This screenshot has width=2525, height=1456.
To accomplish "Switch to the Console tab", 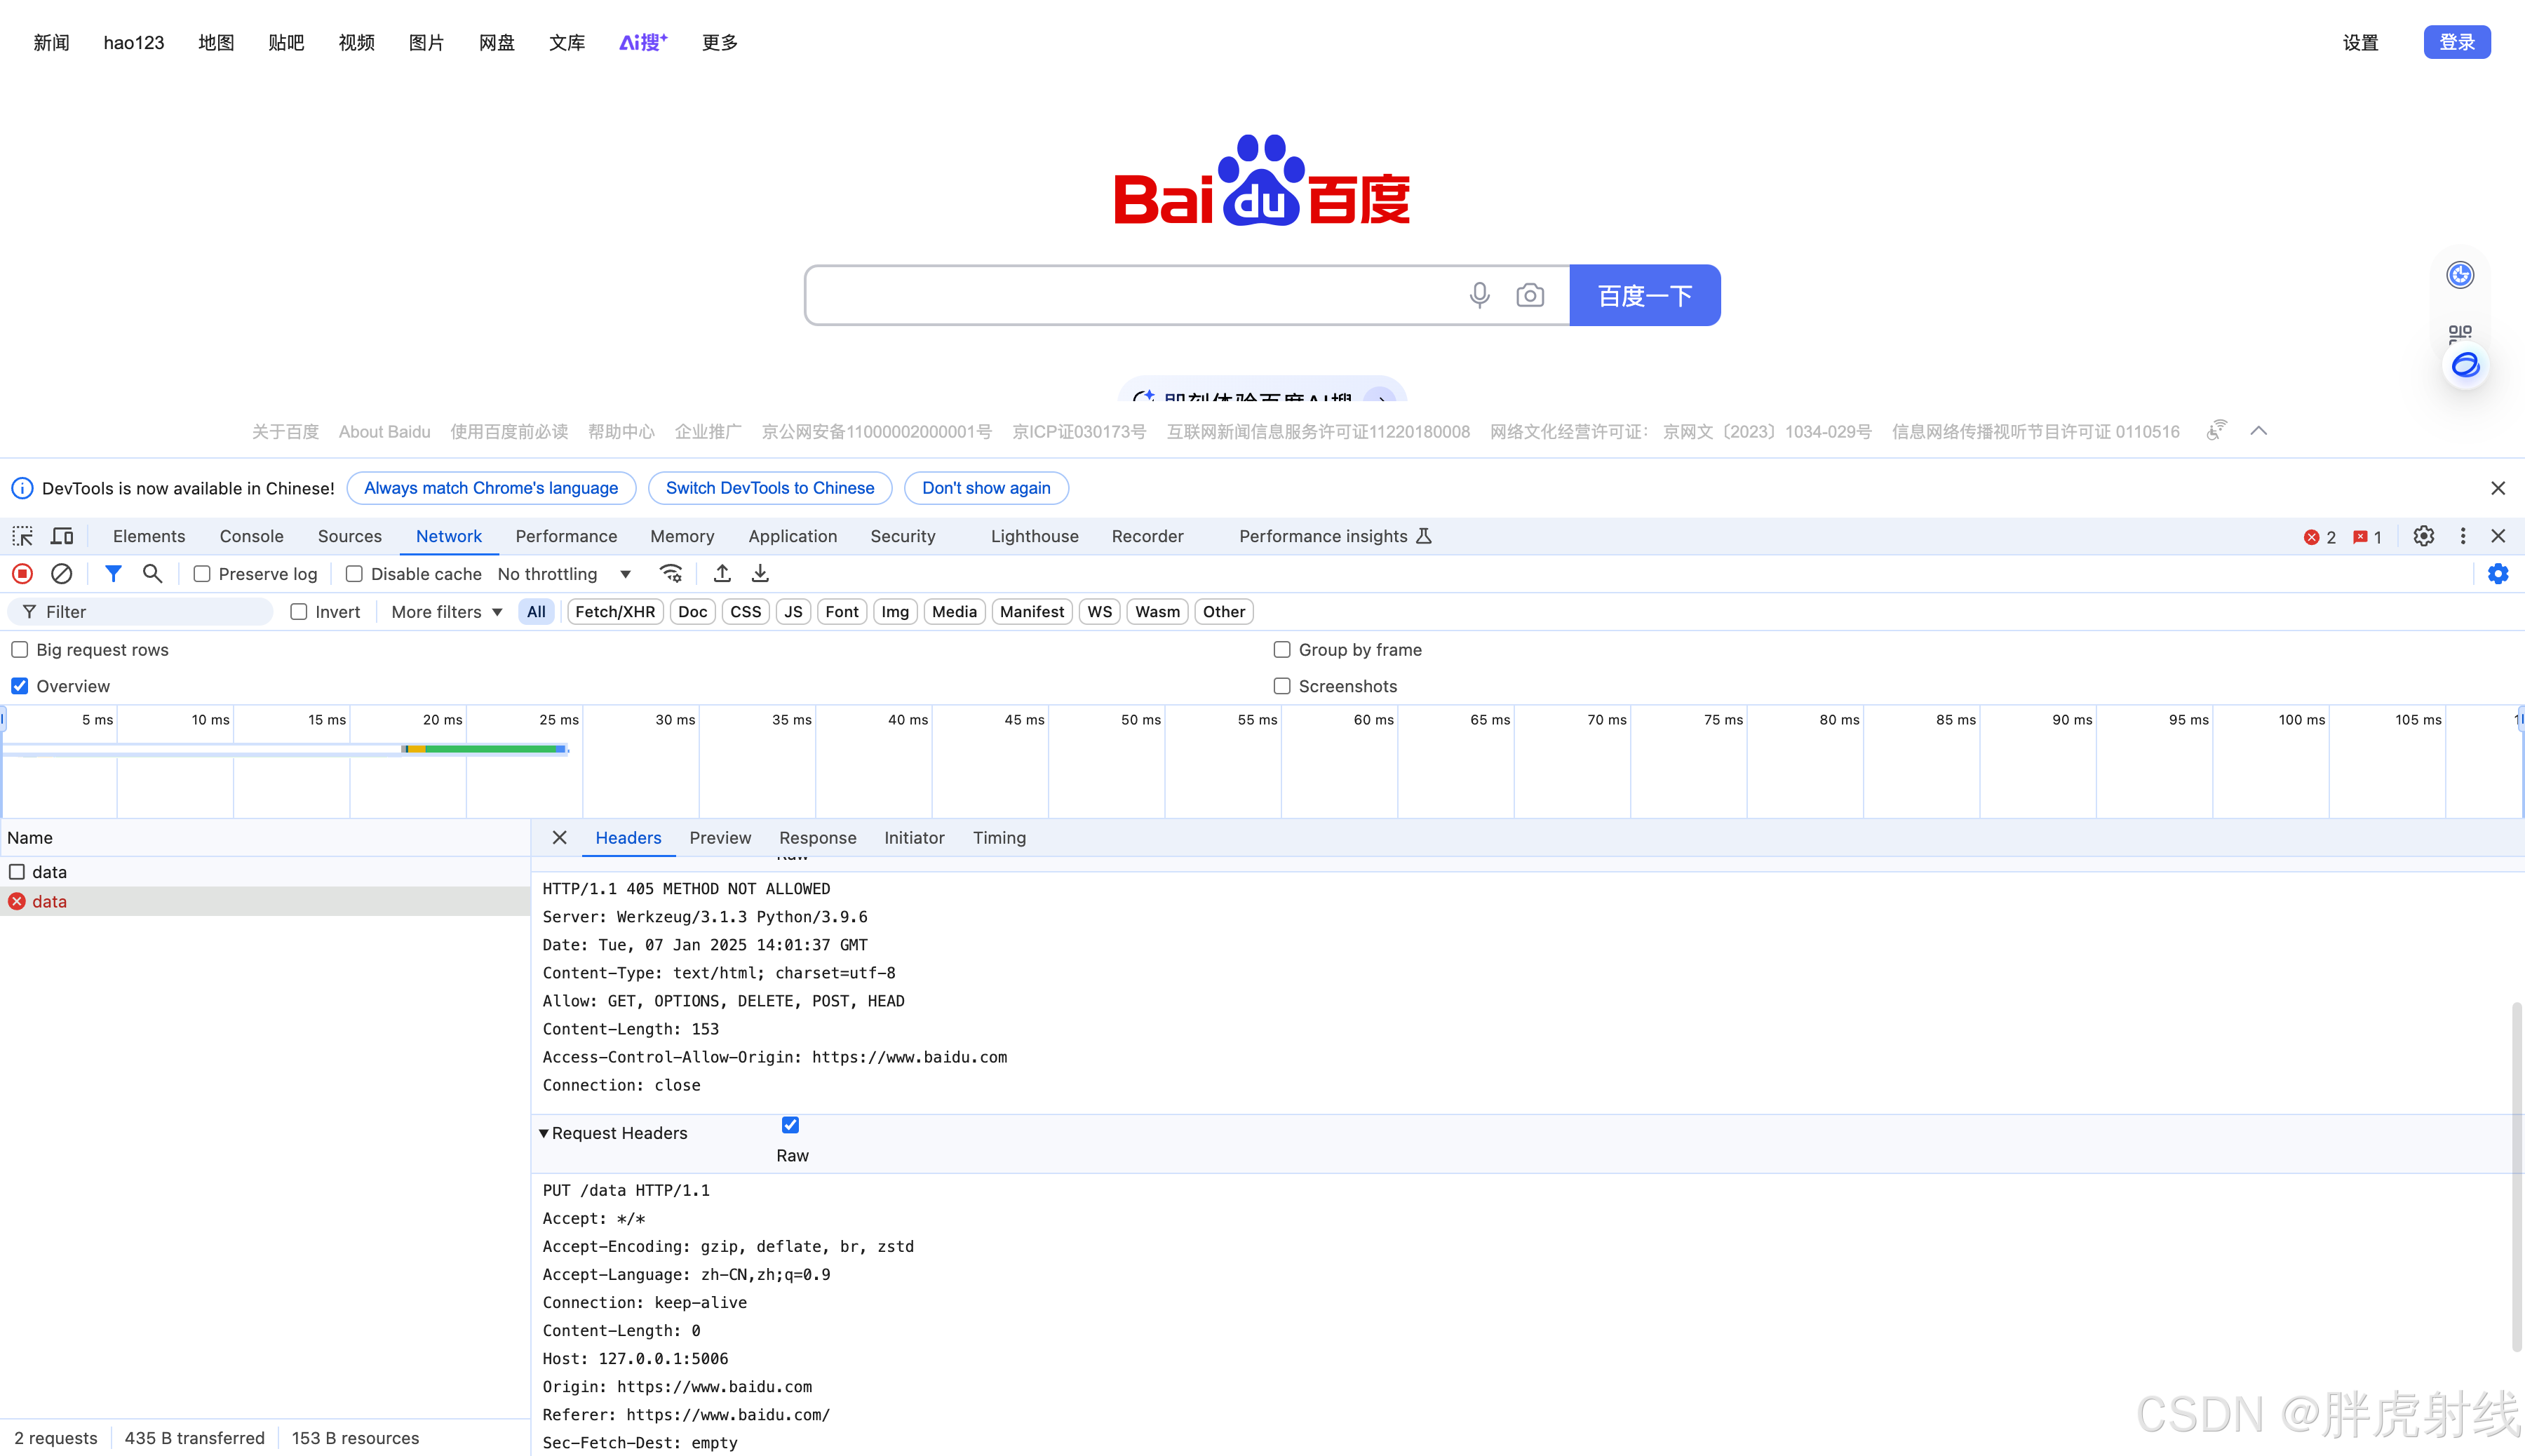I will click(x=252, y=536).
